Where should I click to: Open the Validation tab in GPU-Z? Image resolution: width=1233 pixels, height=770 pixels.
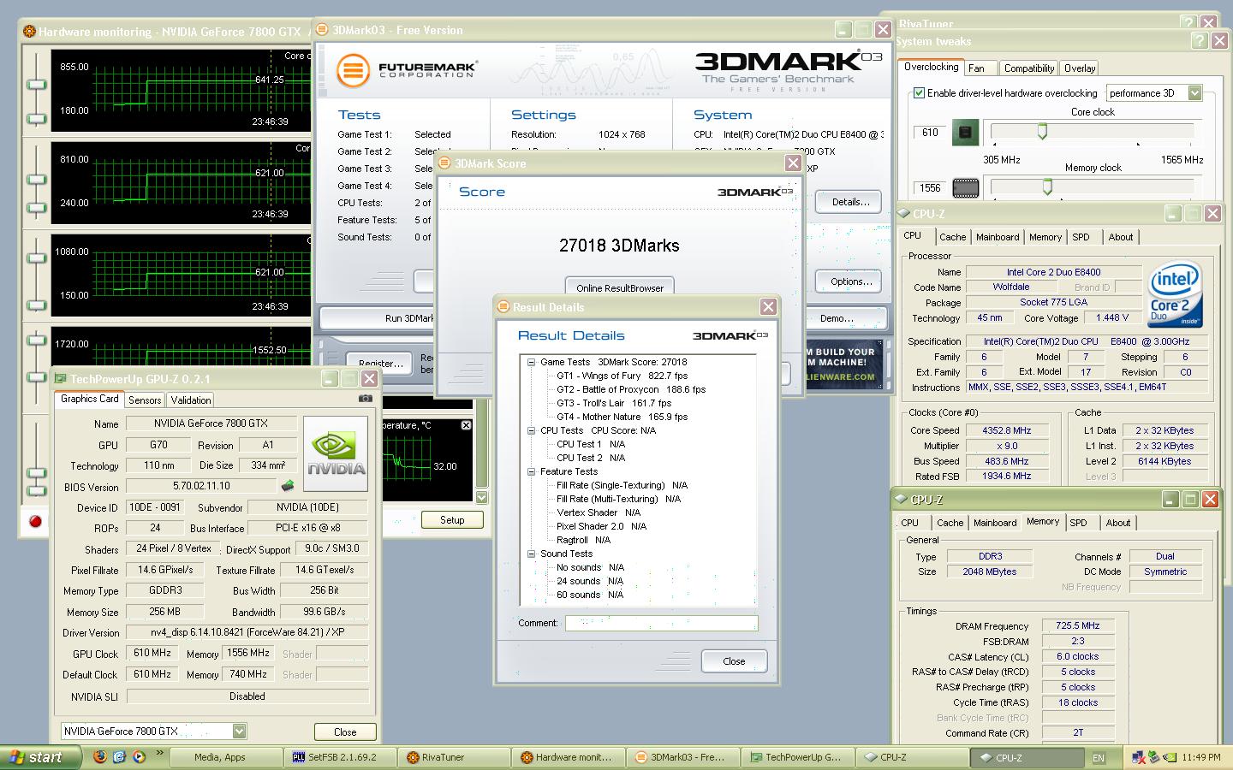coord(191,400)
